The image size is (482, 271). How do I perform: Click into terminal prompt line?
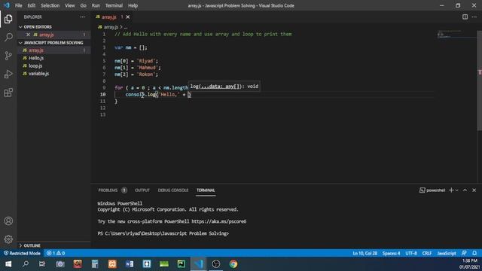[163, 233]
